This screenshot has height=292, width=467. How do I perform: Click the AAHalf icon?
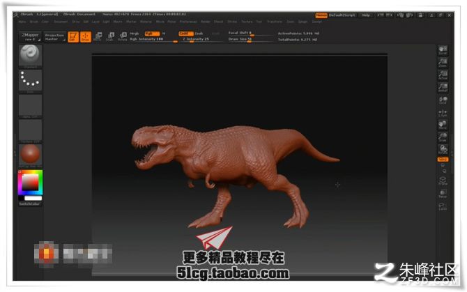pos(443,87)
